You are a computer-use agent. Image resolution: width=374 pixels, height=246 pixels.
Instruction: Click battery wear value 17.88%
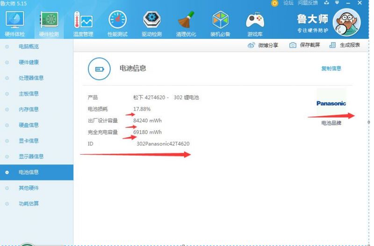pos(142,109)
